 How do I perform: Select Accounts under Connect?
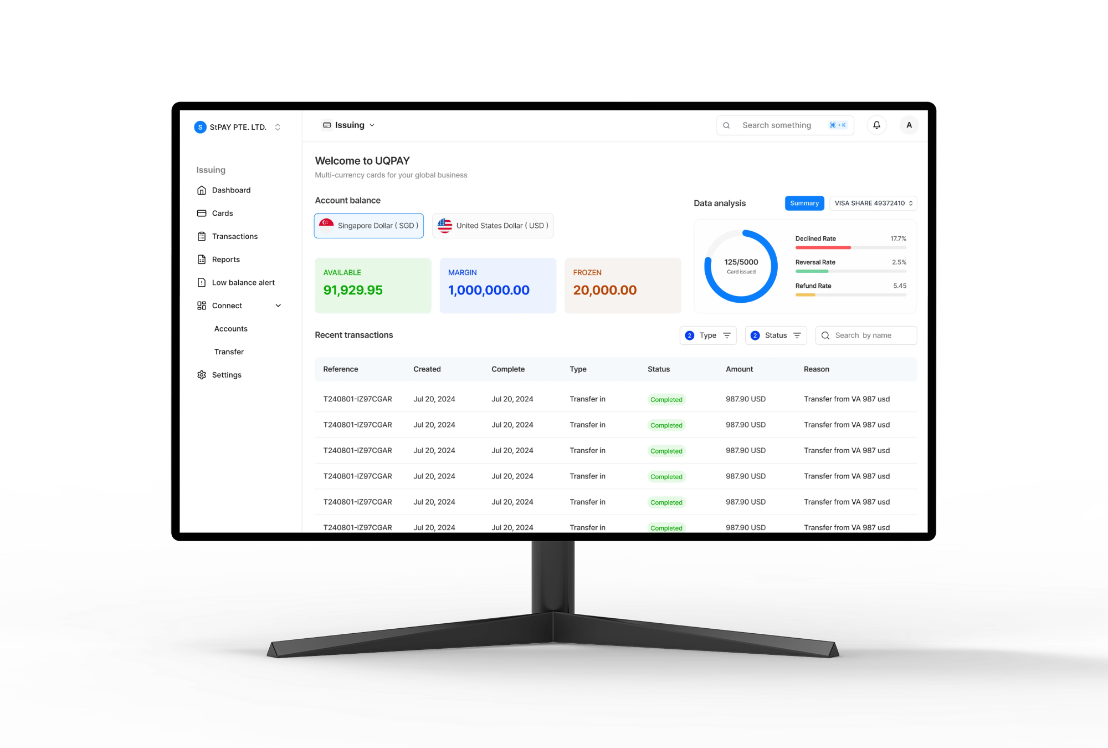(x=231, y=329)
